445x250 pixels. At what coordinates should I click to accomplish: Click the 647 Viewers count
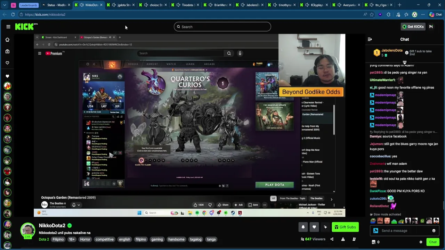(313, 239)
